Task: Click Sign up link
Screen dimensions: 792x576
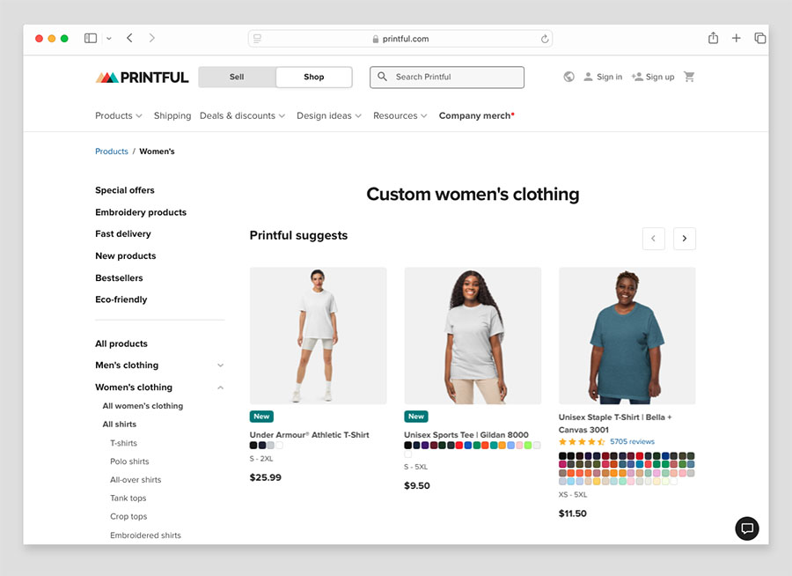Action: point(660,77)
